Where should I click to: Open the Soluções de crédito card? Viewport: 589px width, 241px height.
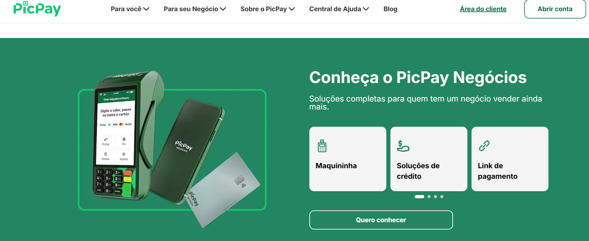point(429,159)
